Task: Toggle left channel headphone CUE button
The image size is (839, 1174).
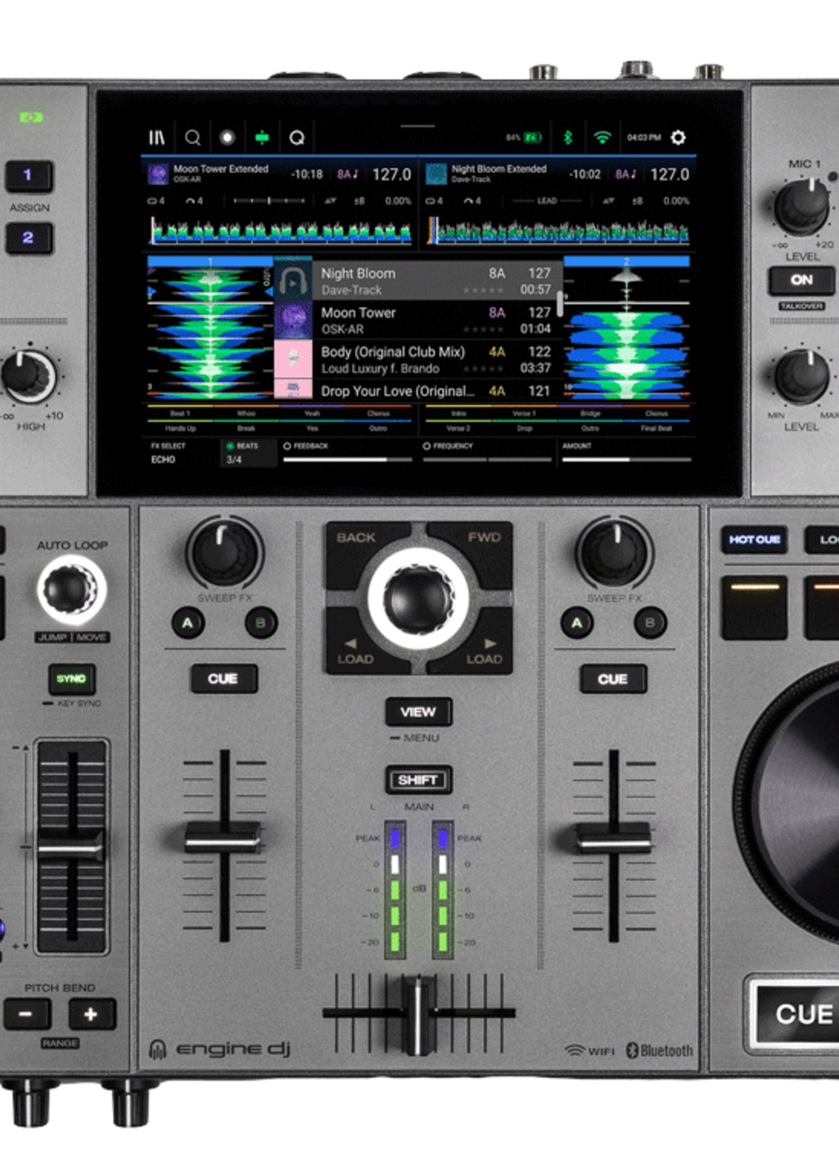Action: pos(223,678)
